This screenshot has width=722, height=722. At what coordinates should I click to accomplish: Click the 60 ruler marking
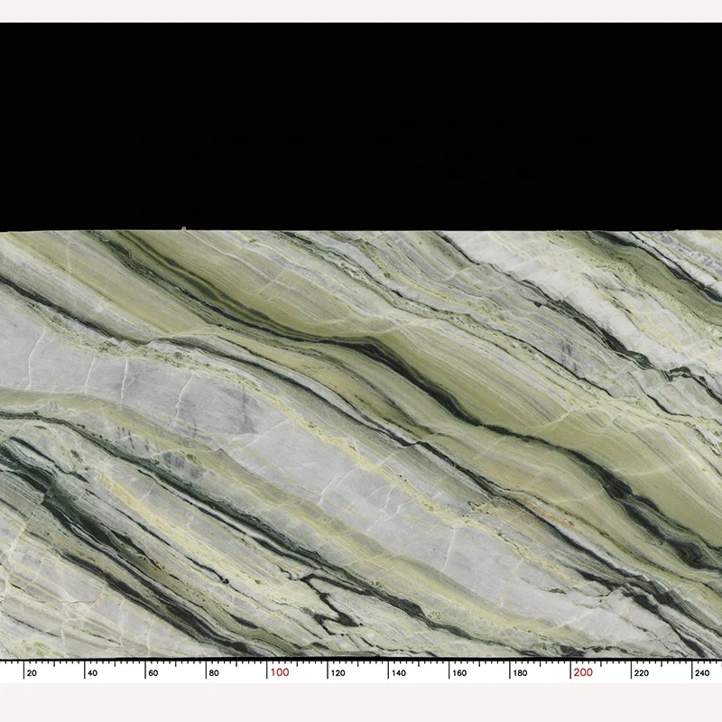click(153, 672)
